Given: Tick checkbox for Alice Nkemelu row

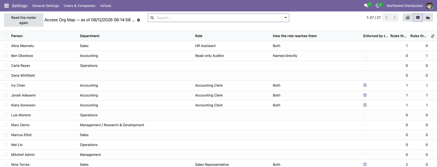Looking at the screenshot, I should click(x=6, y=46).
